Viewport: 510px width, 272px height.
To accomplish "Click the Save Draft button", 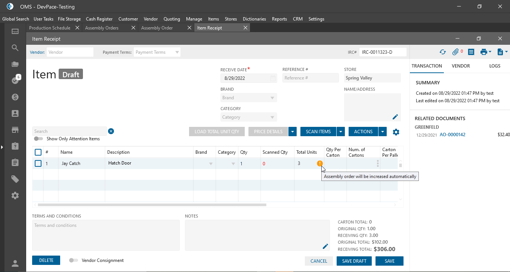I will (x=354, y=261).
